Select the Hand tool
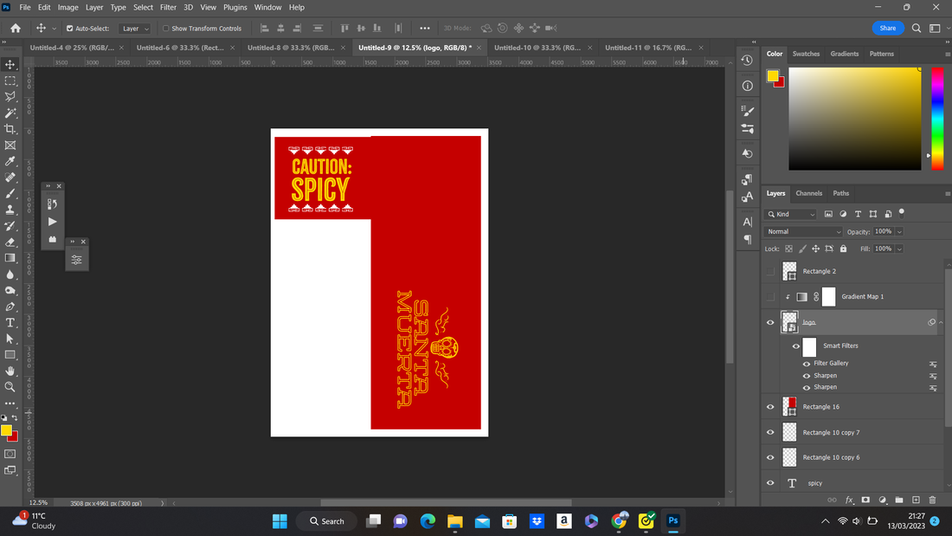The height and width of the screenshot is (536, 952). (10, 371)
